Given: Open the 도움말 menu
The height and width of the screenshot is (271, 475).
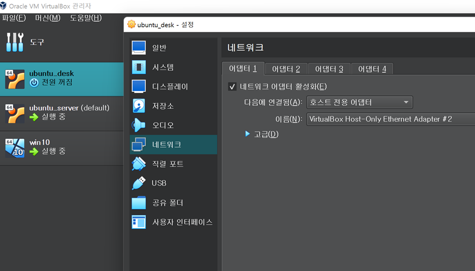Looking at the screenshot, I should coord(86,18).
